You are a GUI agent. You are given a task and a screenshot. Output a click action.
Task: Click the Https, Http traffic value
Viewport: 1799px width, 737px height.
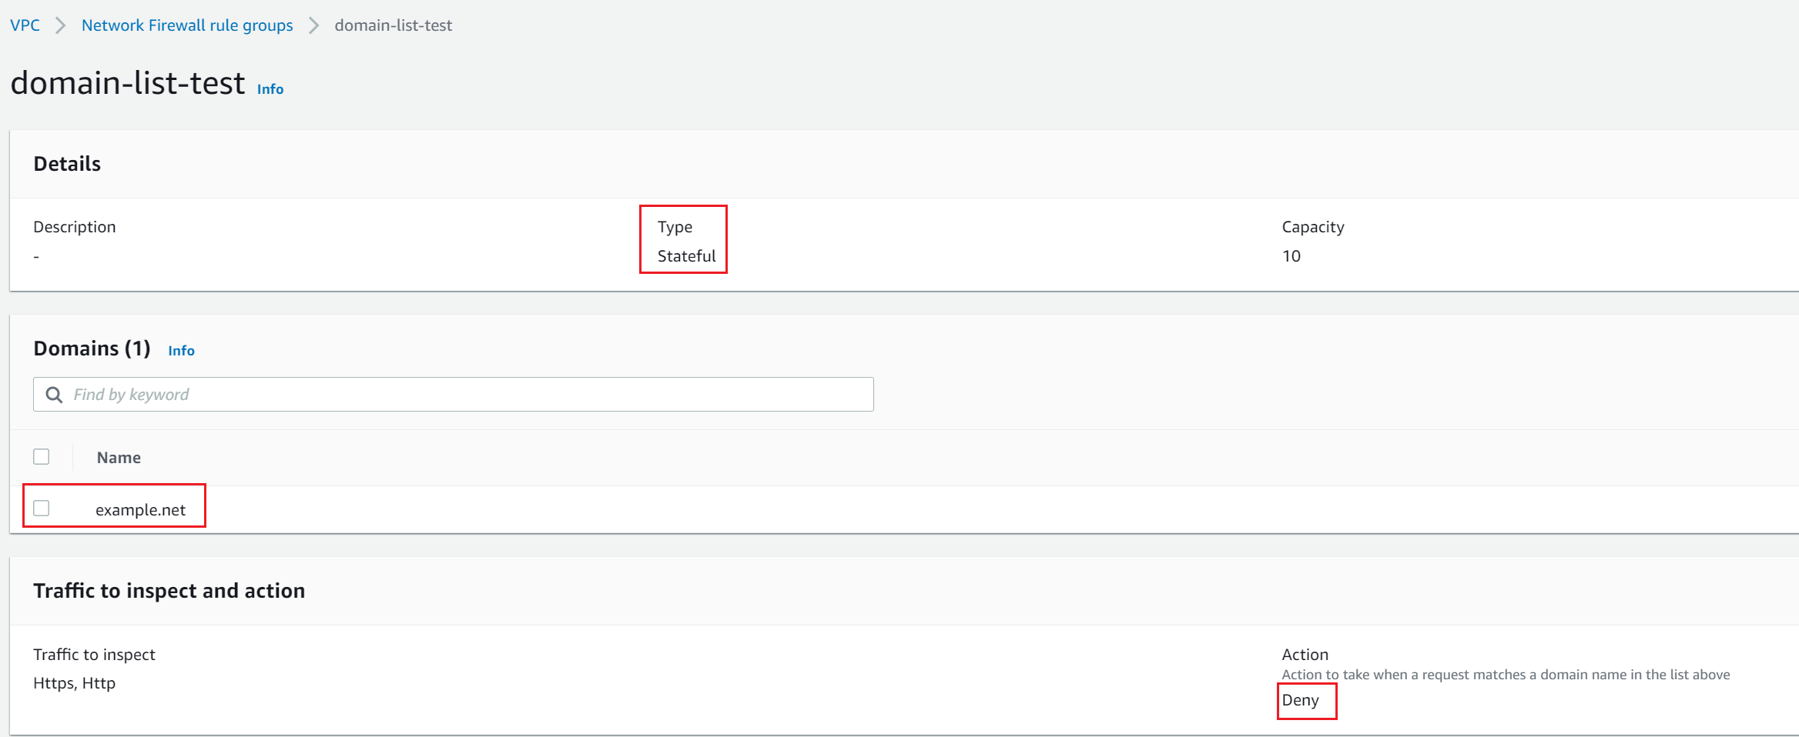point(74,682)
